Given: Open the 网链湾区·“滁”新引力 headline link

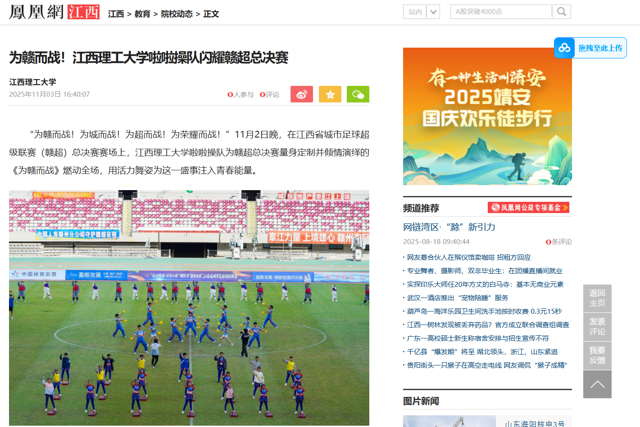Looking at the screenshot, I should 449,227.
